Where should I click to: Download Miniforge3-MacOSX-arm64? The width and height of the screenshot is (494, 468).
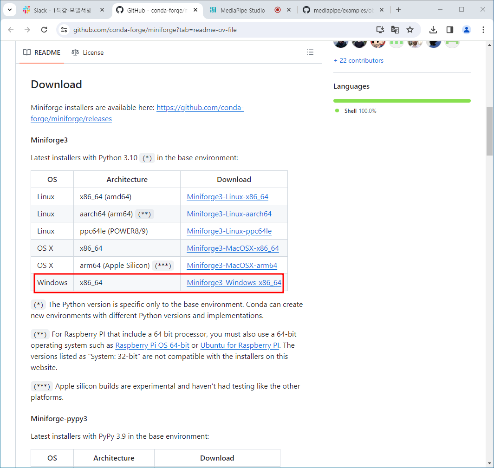232,266
